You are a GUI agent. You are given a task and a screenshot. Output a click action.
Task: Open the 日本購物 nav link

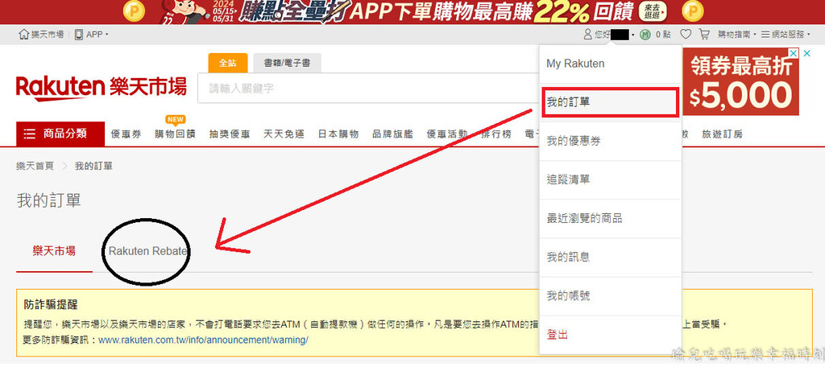coord(338,134)
